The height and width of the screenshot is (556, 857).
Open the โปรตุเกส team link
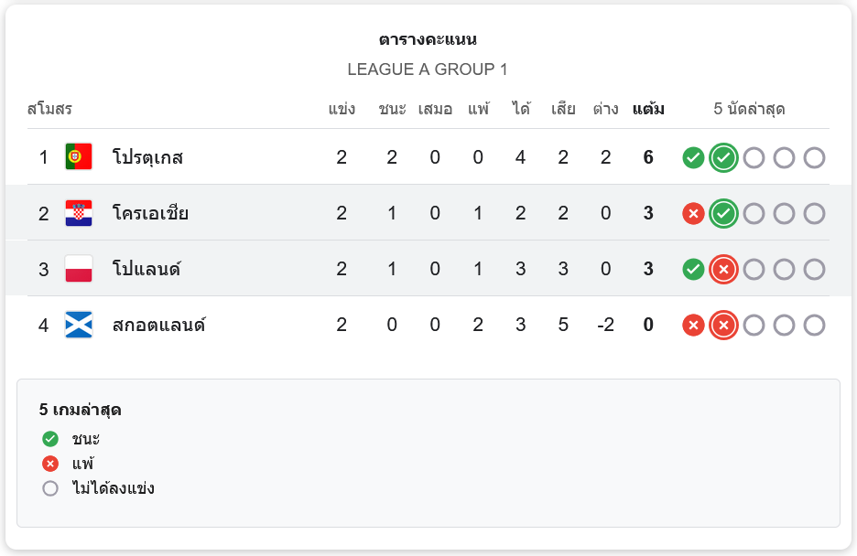pyautogui.click(x=147, y=157)
